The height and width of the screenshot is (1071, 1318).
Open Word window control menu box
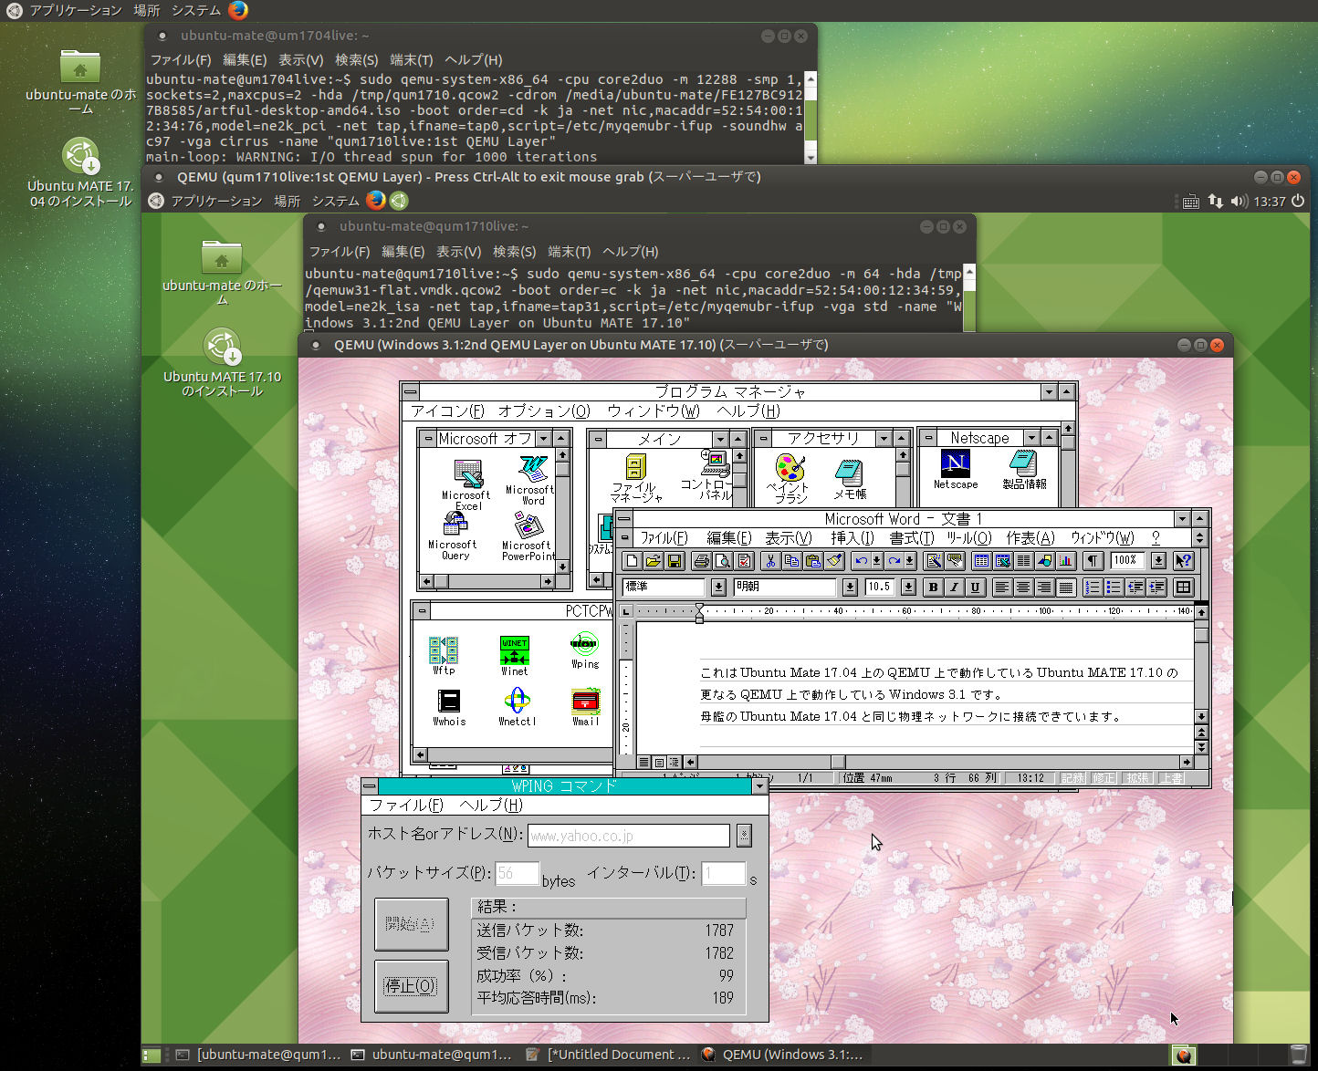coord(624,518)
